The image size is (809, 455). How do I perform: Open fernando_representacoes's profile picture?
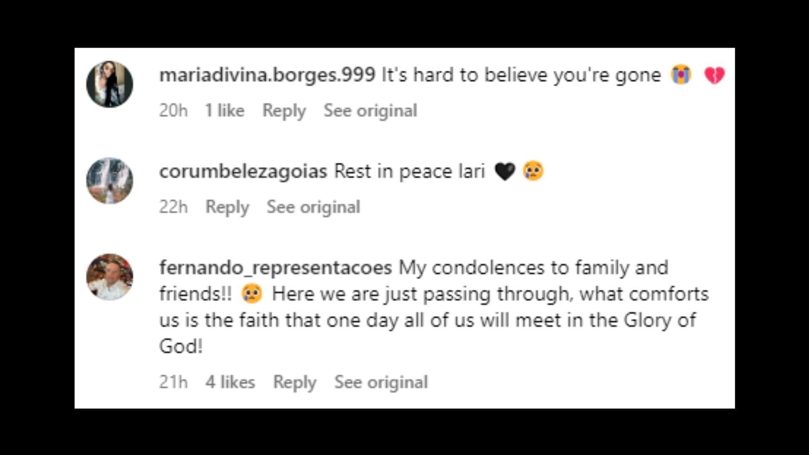pos(110,277)
